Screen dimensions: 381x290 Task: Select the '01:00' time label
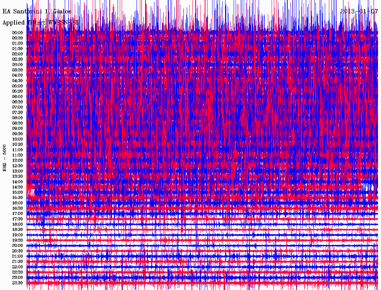[x=17, y=43]
